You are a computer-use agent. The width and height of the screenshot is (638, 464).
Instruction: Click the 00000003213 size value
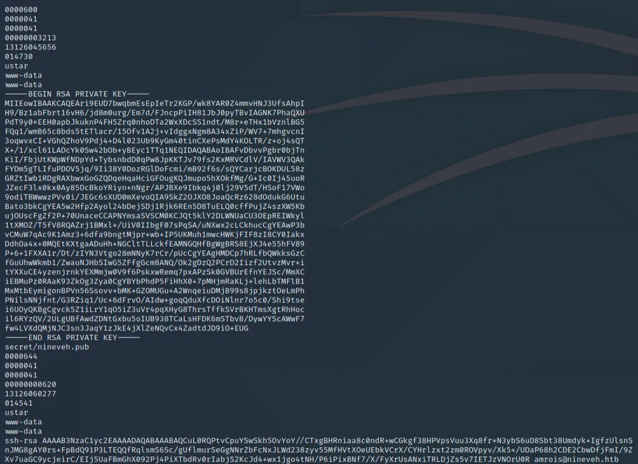(x=30, y=38)
